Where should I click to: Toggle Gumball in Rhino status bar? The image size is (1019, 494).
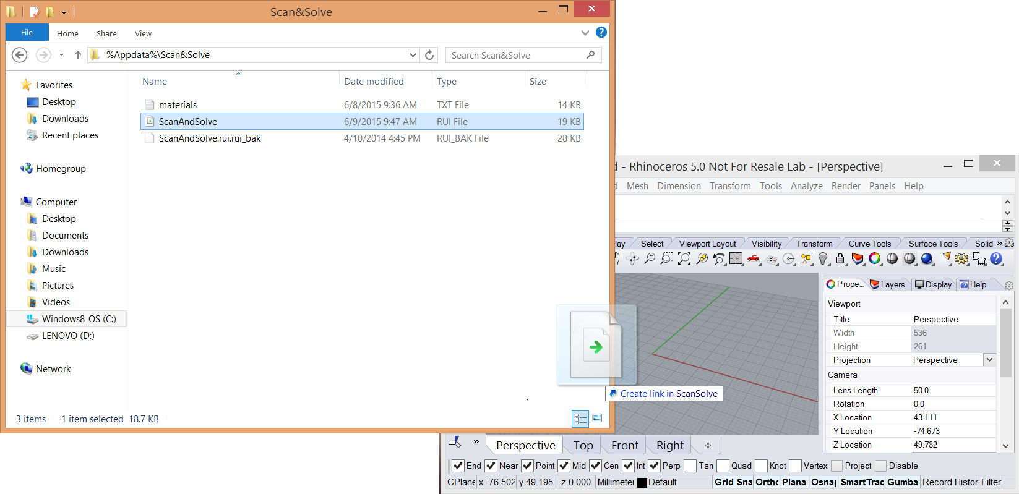click(903, 482)
